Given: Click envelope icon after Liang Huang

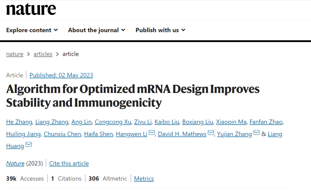Looking at the screenshot, I should click(x=29, y=145).
